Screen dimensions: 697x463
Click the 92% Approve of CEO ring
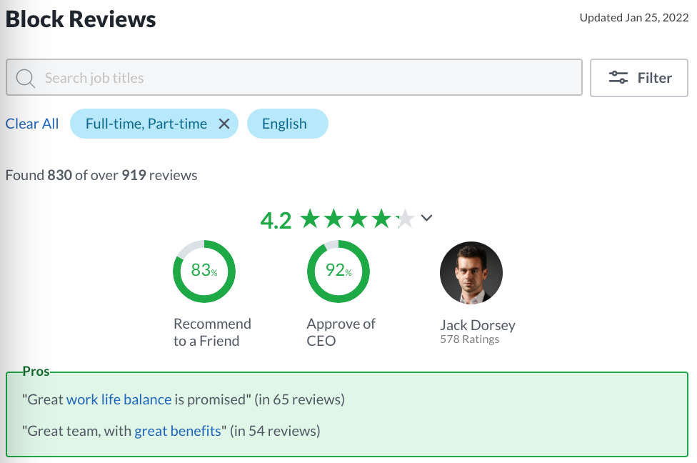tap(339, 272)
